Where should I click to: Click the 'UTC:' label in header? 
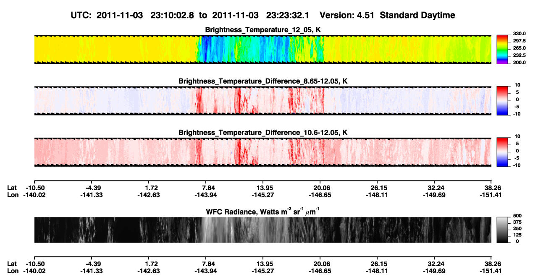tap(81, 16)
